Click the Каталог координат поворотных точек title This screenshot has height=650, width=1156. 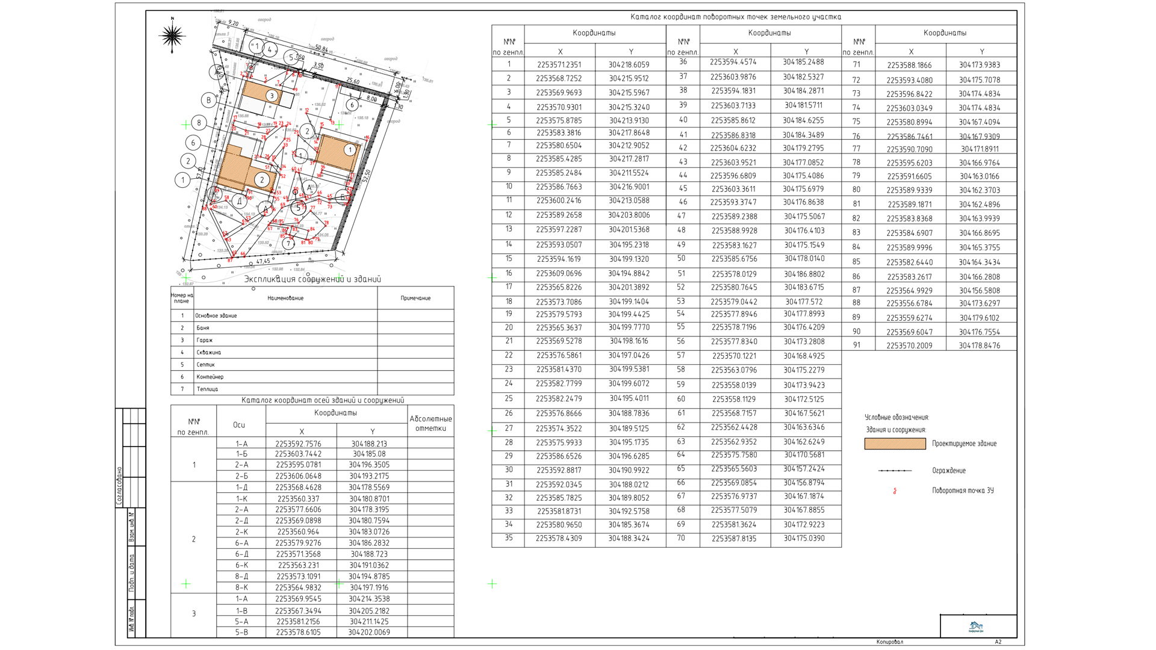[736, 17]
